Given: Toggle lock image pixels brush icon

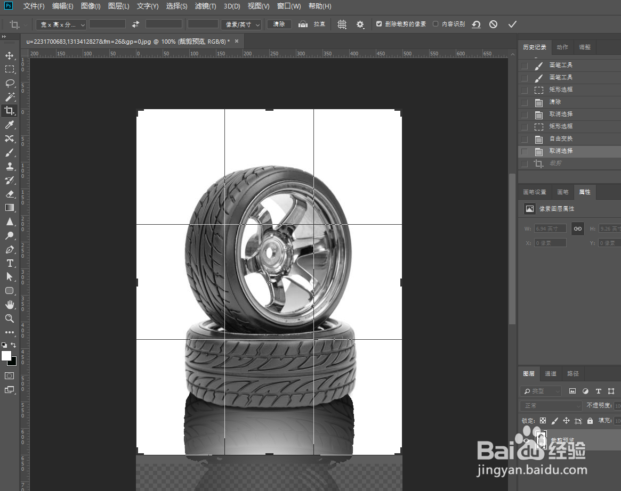Looking at the screenshot, I should click(x=554, y=421).
